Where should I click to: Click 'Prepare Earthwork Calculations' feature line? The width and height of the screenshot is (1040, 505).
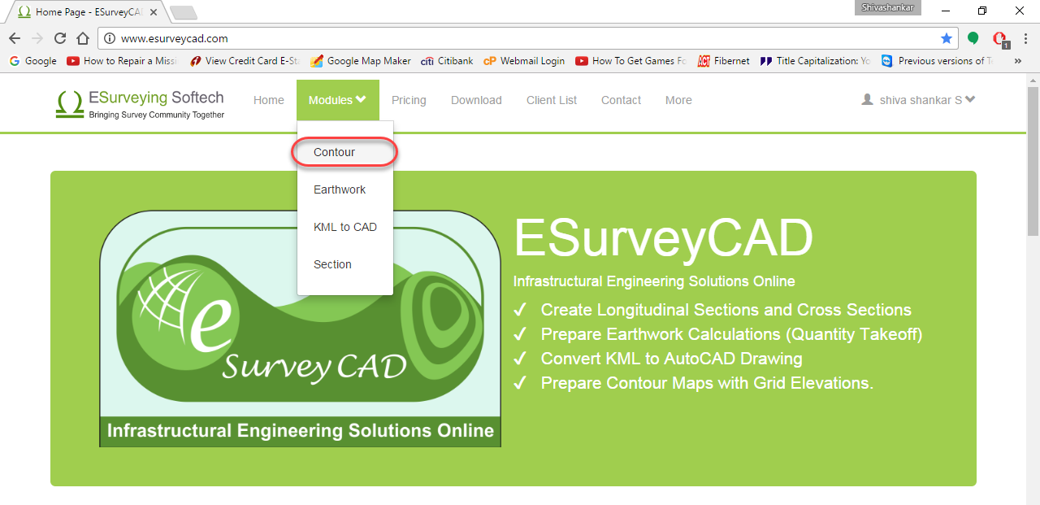pyautogui.click(x=731, y=334)
